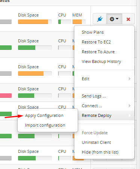Screen dimensions: 140x169
Task: Click the red X remove icon
Action: 128,19
